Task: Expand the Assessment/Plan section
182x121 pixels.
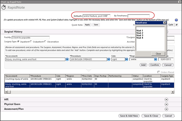Action: (x=166, y=109)
